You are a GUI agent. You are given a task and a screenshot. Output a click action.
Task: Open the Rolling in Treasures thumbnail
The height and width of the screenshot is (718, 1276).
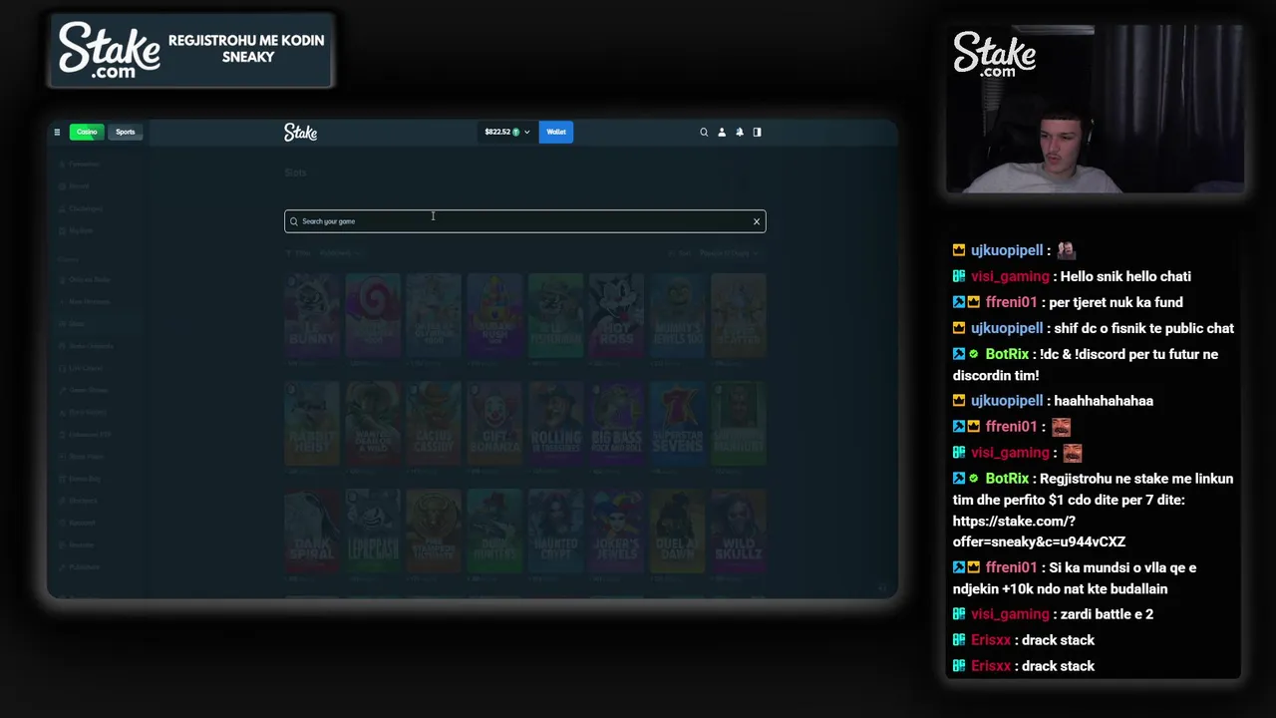coord(555,422)
